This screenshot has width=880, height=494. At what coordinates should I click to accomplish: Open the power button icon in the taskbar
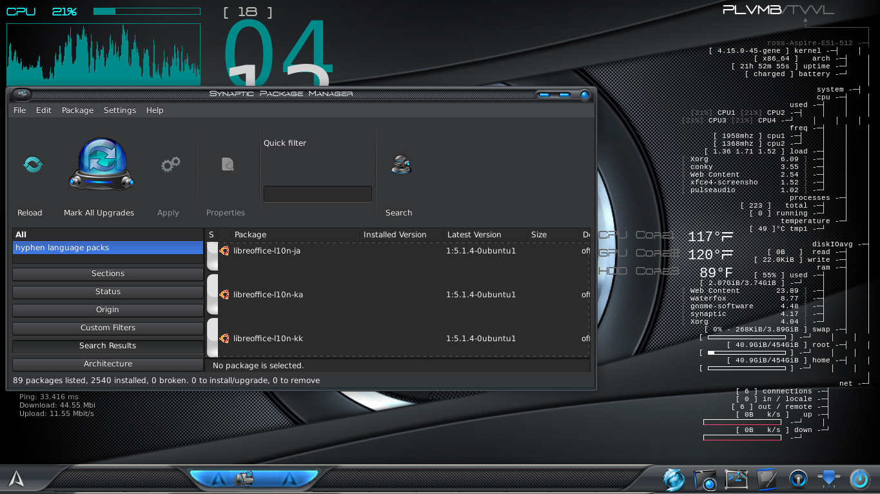point(859,479)
